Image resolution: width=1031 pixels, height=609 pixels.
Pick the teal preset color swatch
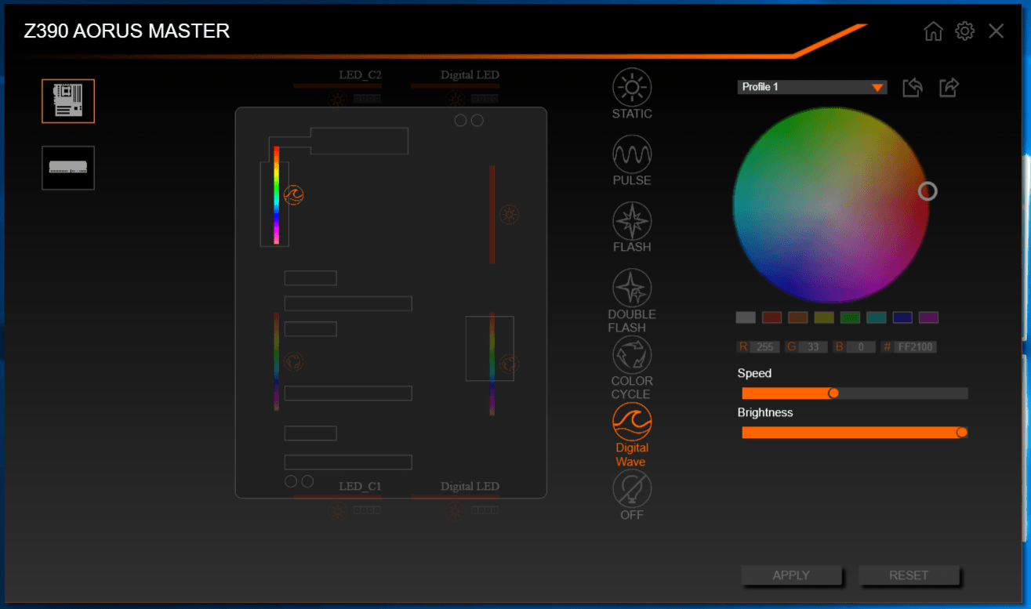tap(877, 317)
